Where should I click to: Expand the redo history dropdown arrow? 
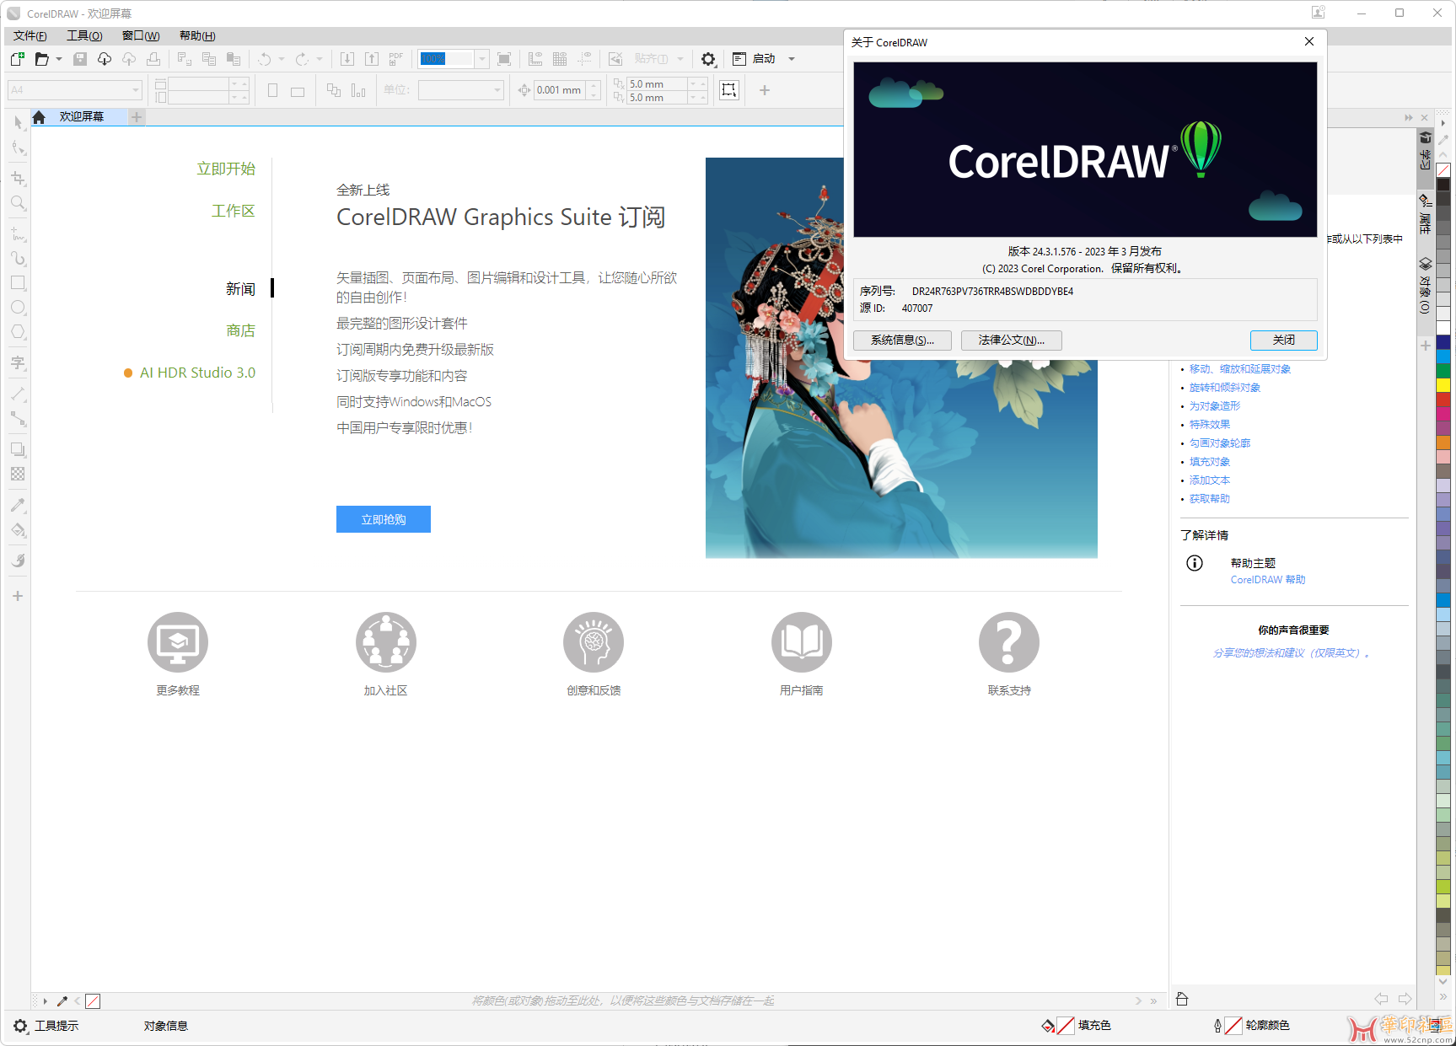pos(320,59)
